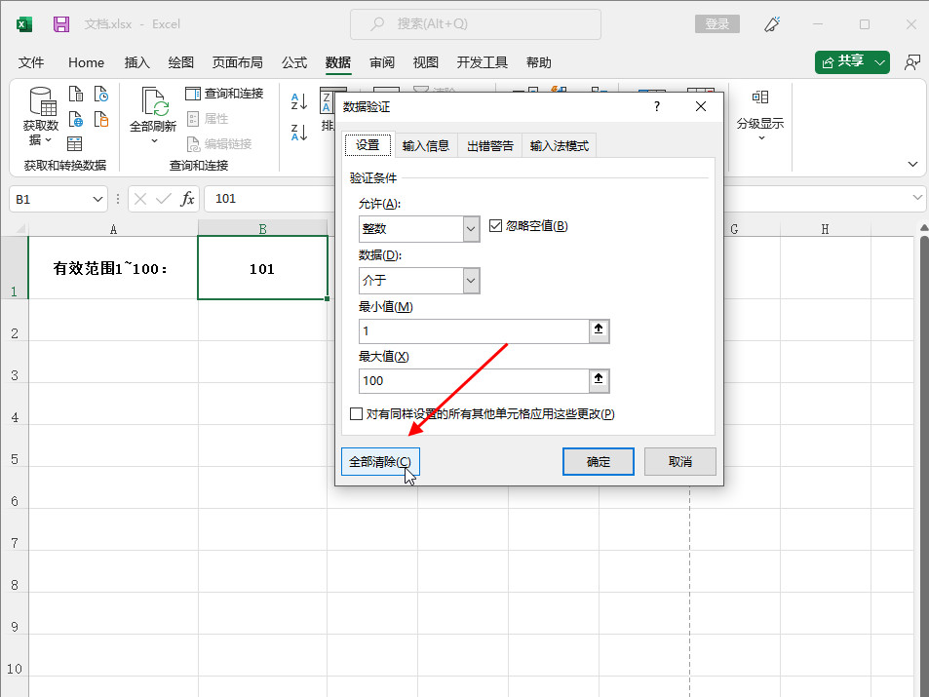This screenshot has height=697, width=929.
Task: Click the vertical scrollbar up arrow
Action: click(924, 227)
